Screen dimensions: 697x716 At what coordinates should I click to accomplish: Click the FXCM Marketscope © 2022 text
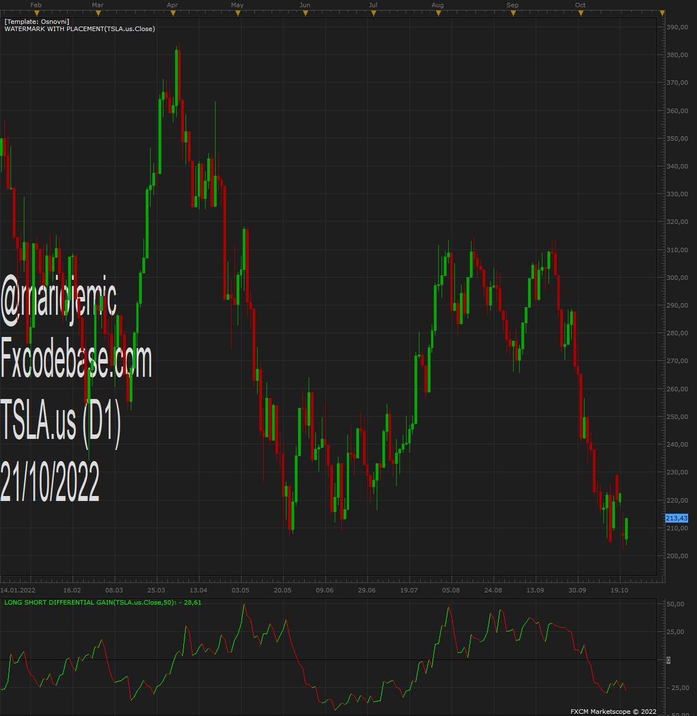[x=613, y=712]
